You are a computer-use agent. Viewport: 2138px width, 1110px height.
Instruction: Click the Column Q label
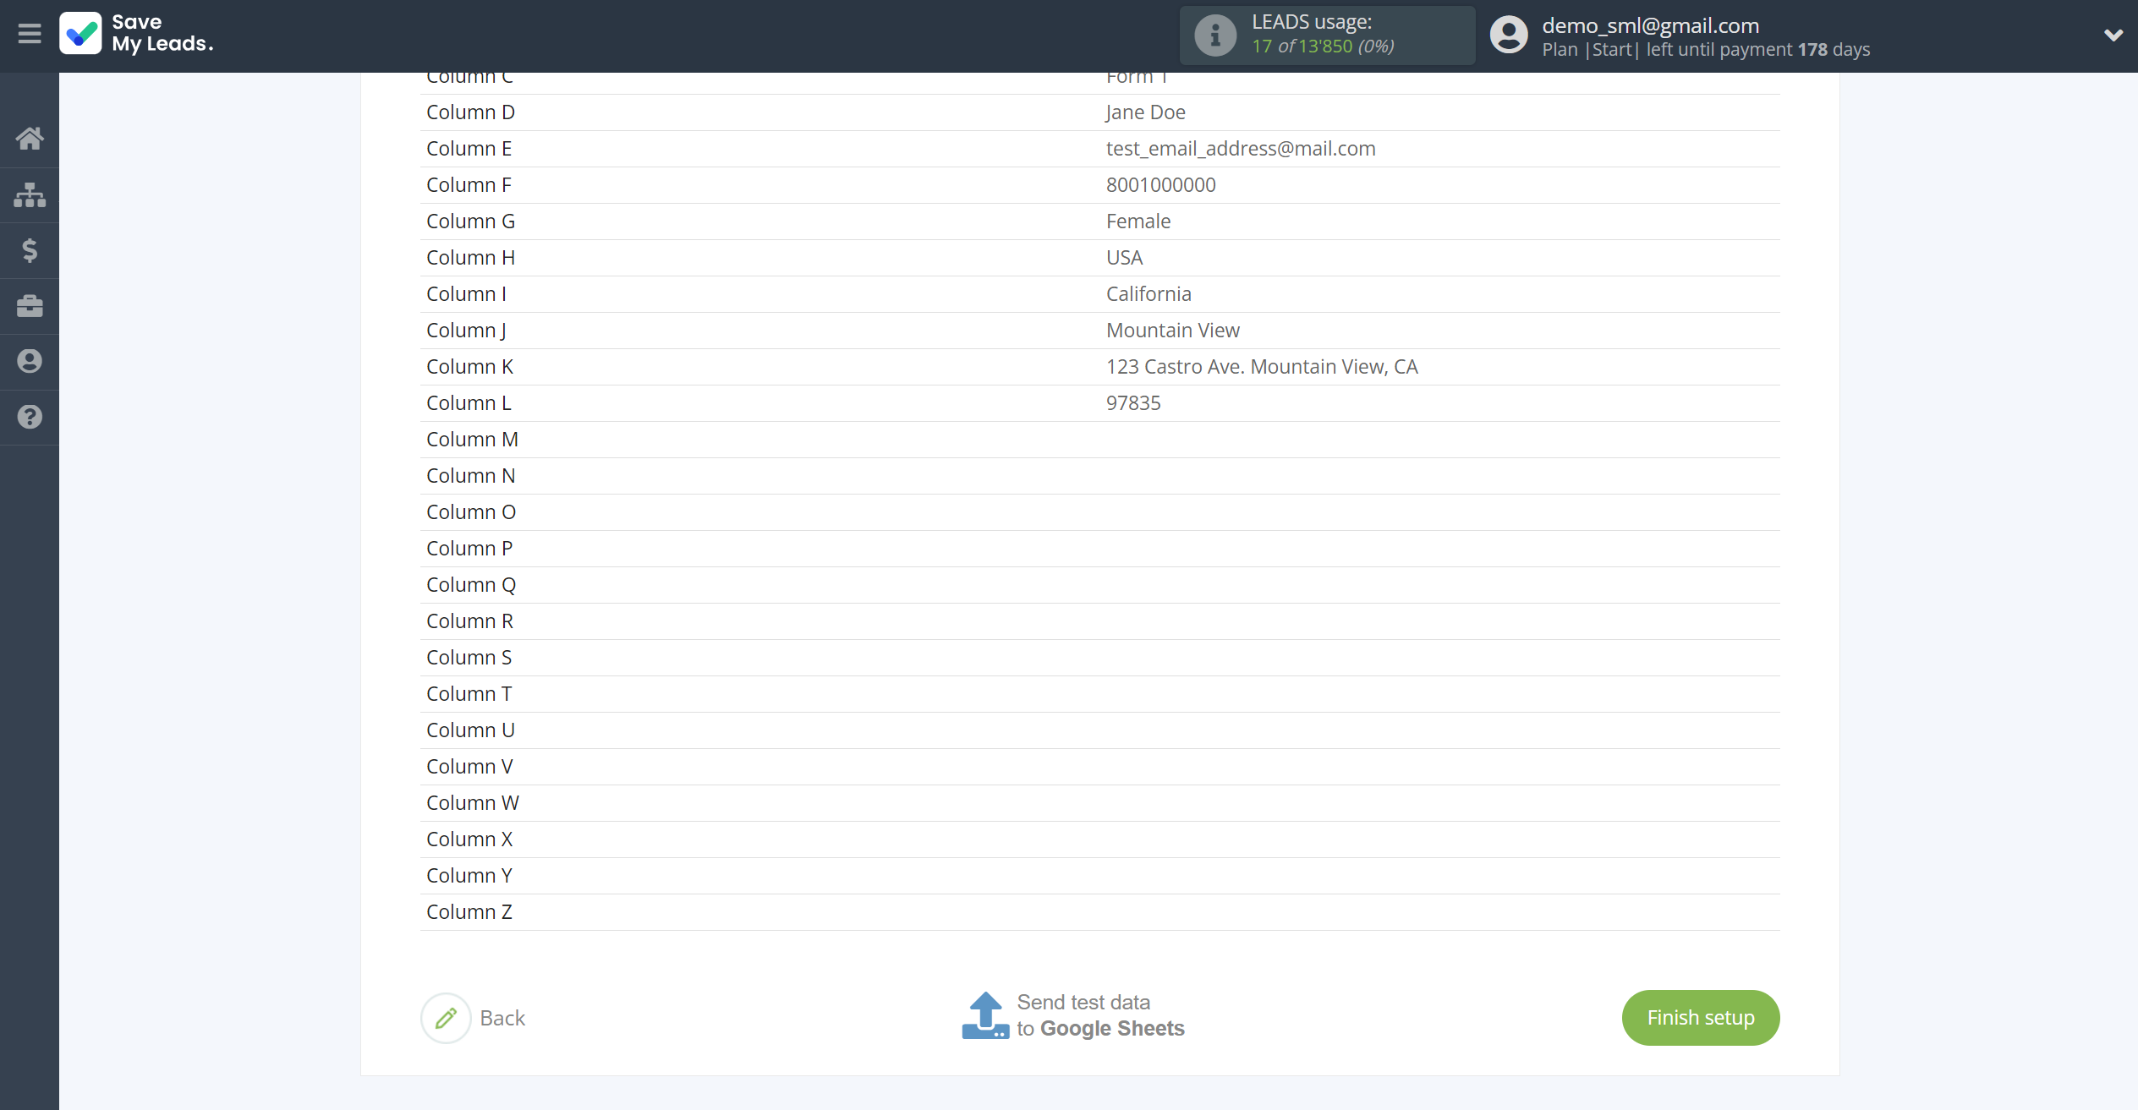[x=471, y=585]
